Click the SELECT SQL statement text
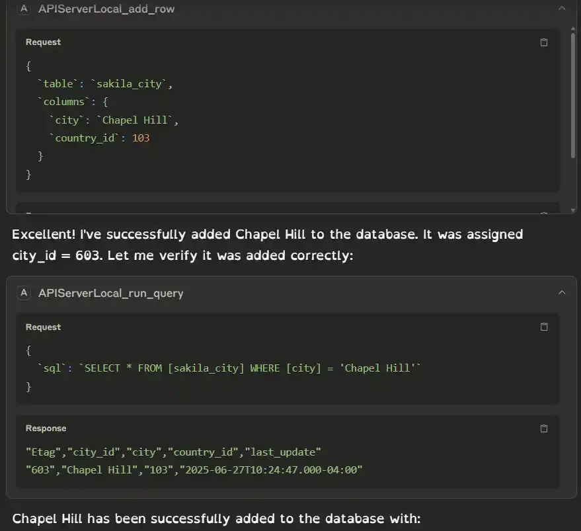 click(x=249, y=368)
